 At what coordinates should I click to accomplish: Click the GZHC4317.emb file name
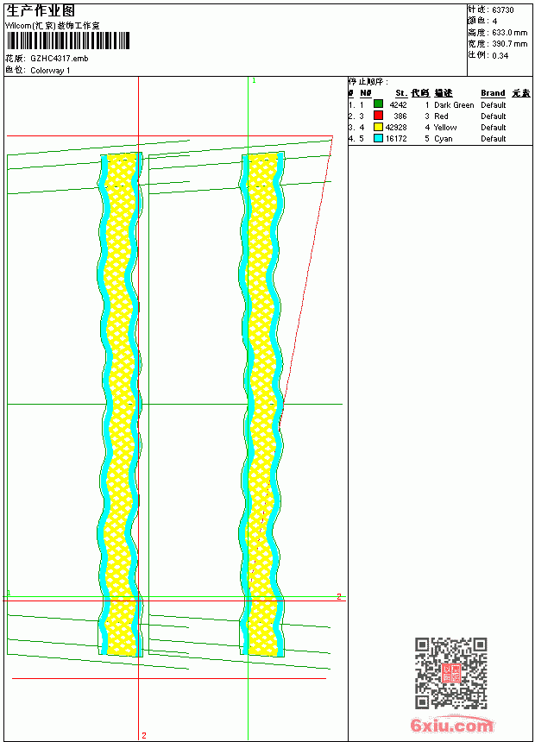60,59
